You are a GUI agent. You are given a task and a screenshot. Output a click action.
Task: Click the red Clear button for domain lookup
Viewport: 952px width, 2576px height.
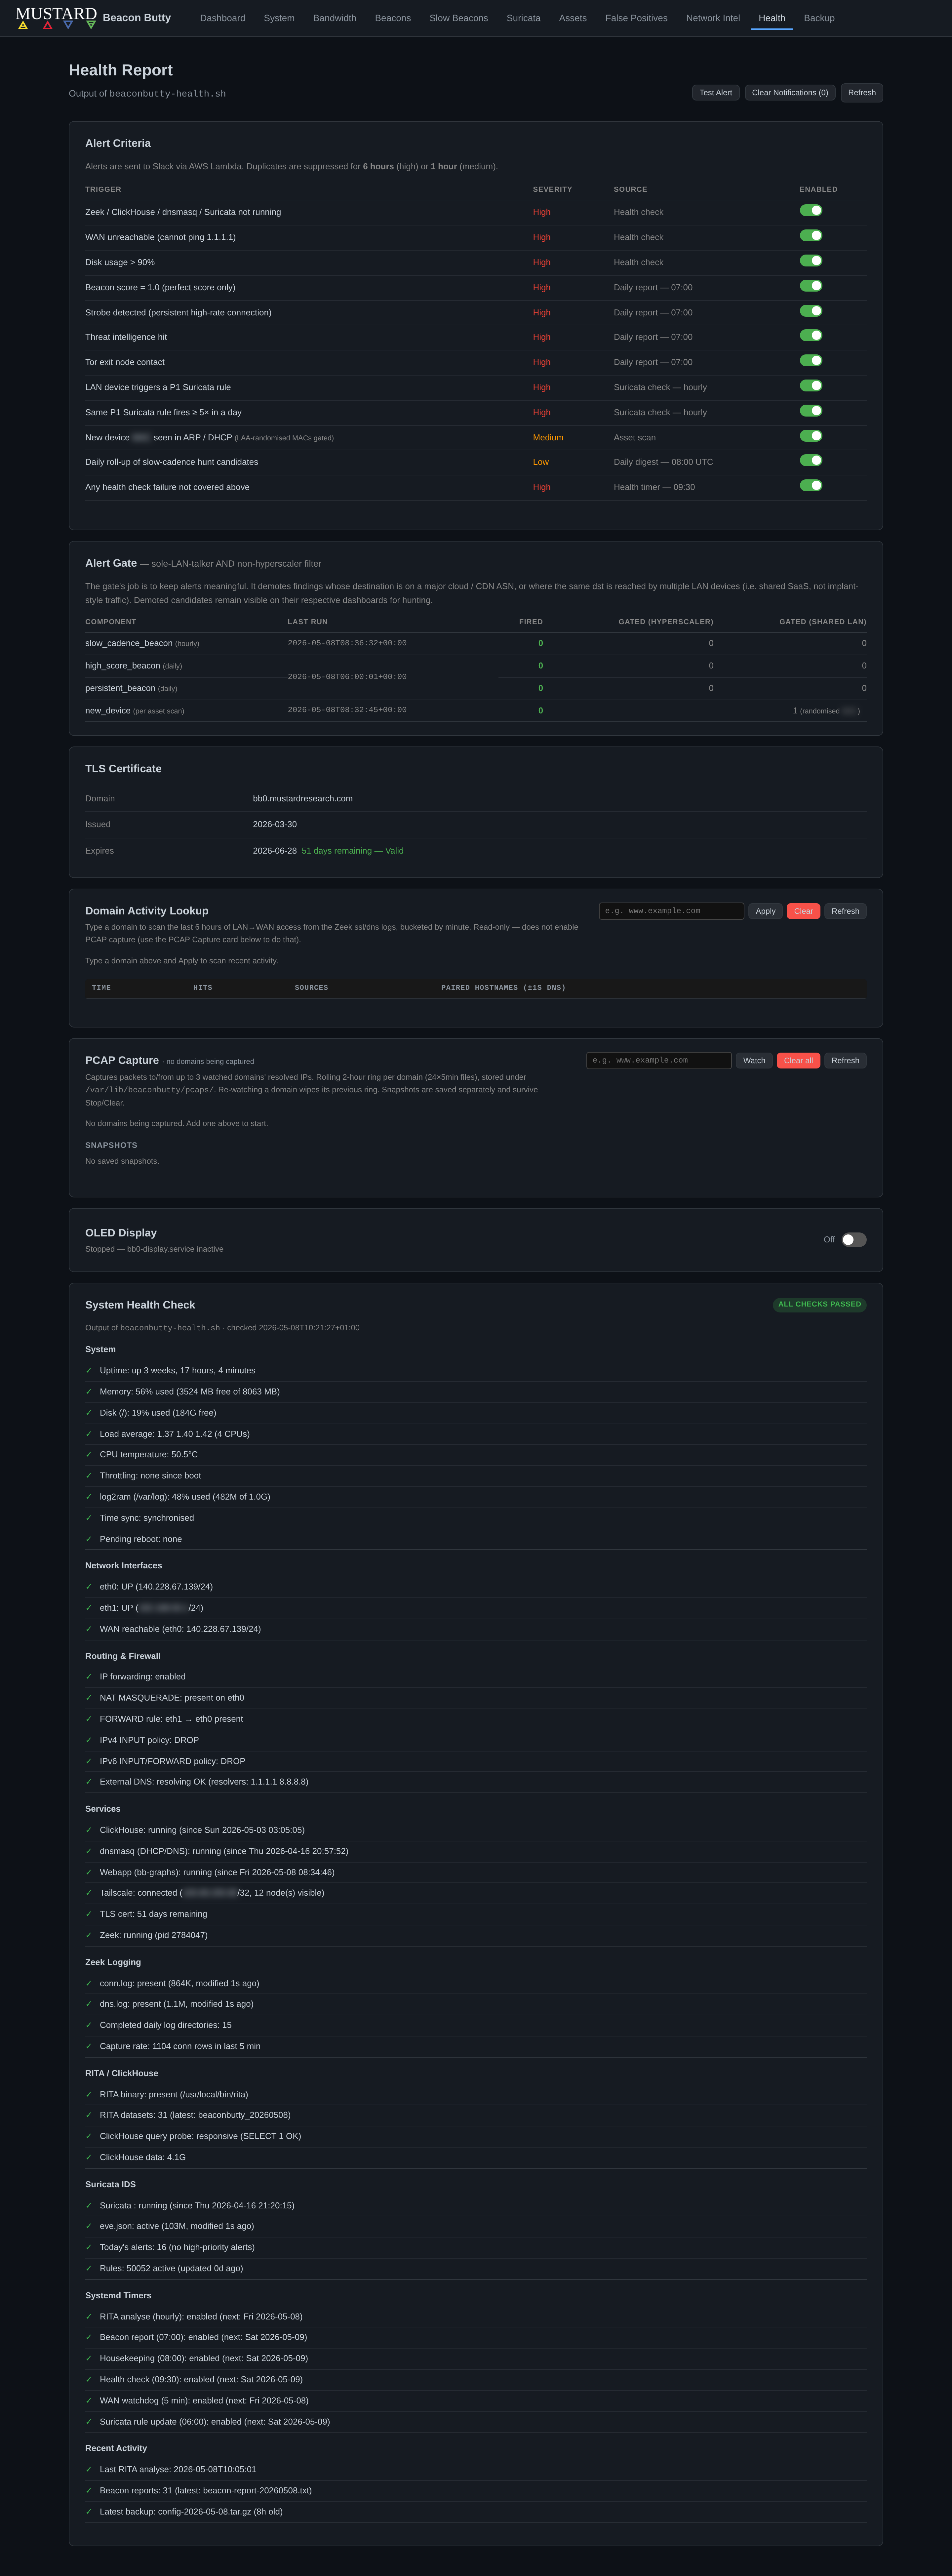click(803, 911)
